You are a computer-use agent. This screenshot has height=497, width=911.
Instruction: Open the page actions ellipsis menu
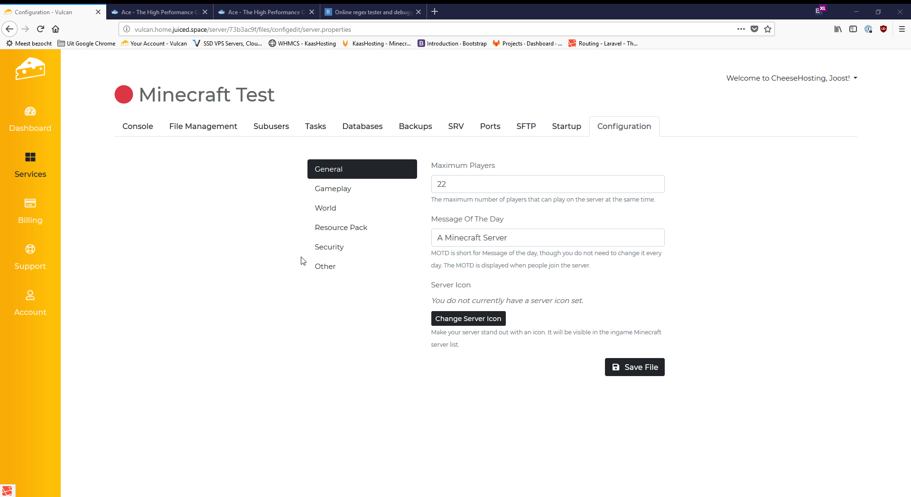pyautogui.click(x=741, y=29)
